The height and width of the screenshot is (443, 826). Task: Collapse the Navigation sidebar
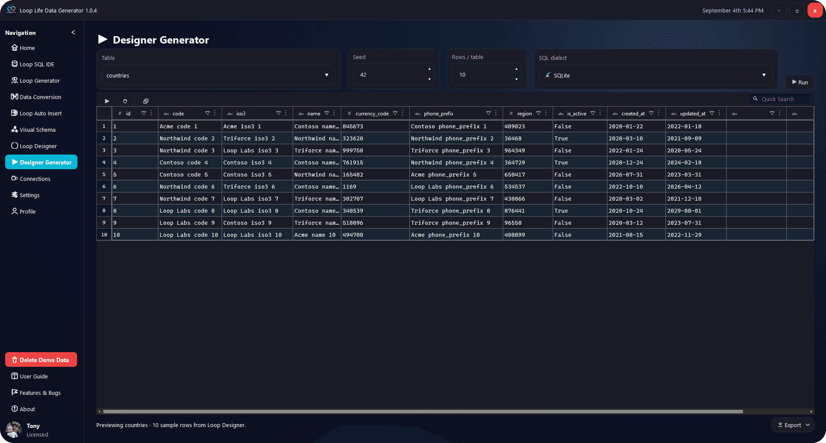73,32
